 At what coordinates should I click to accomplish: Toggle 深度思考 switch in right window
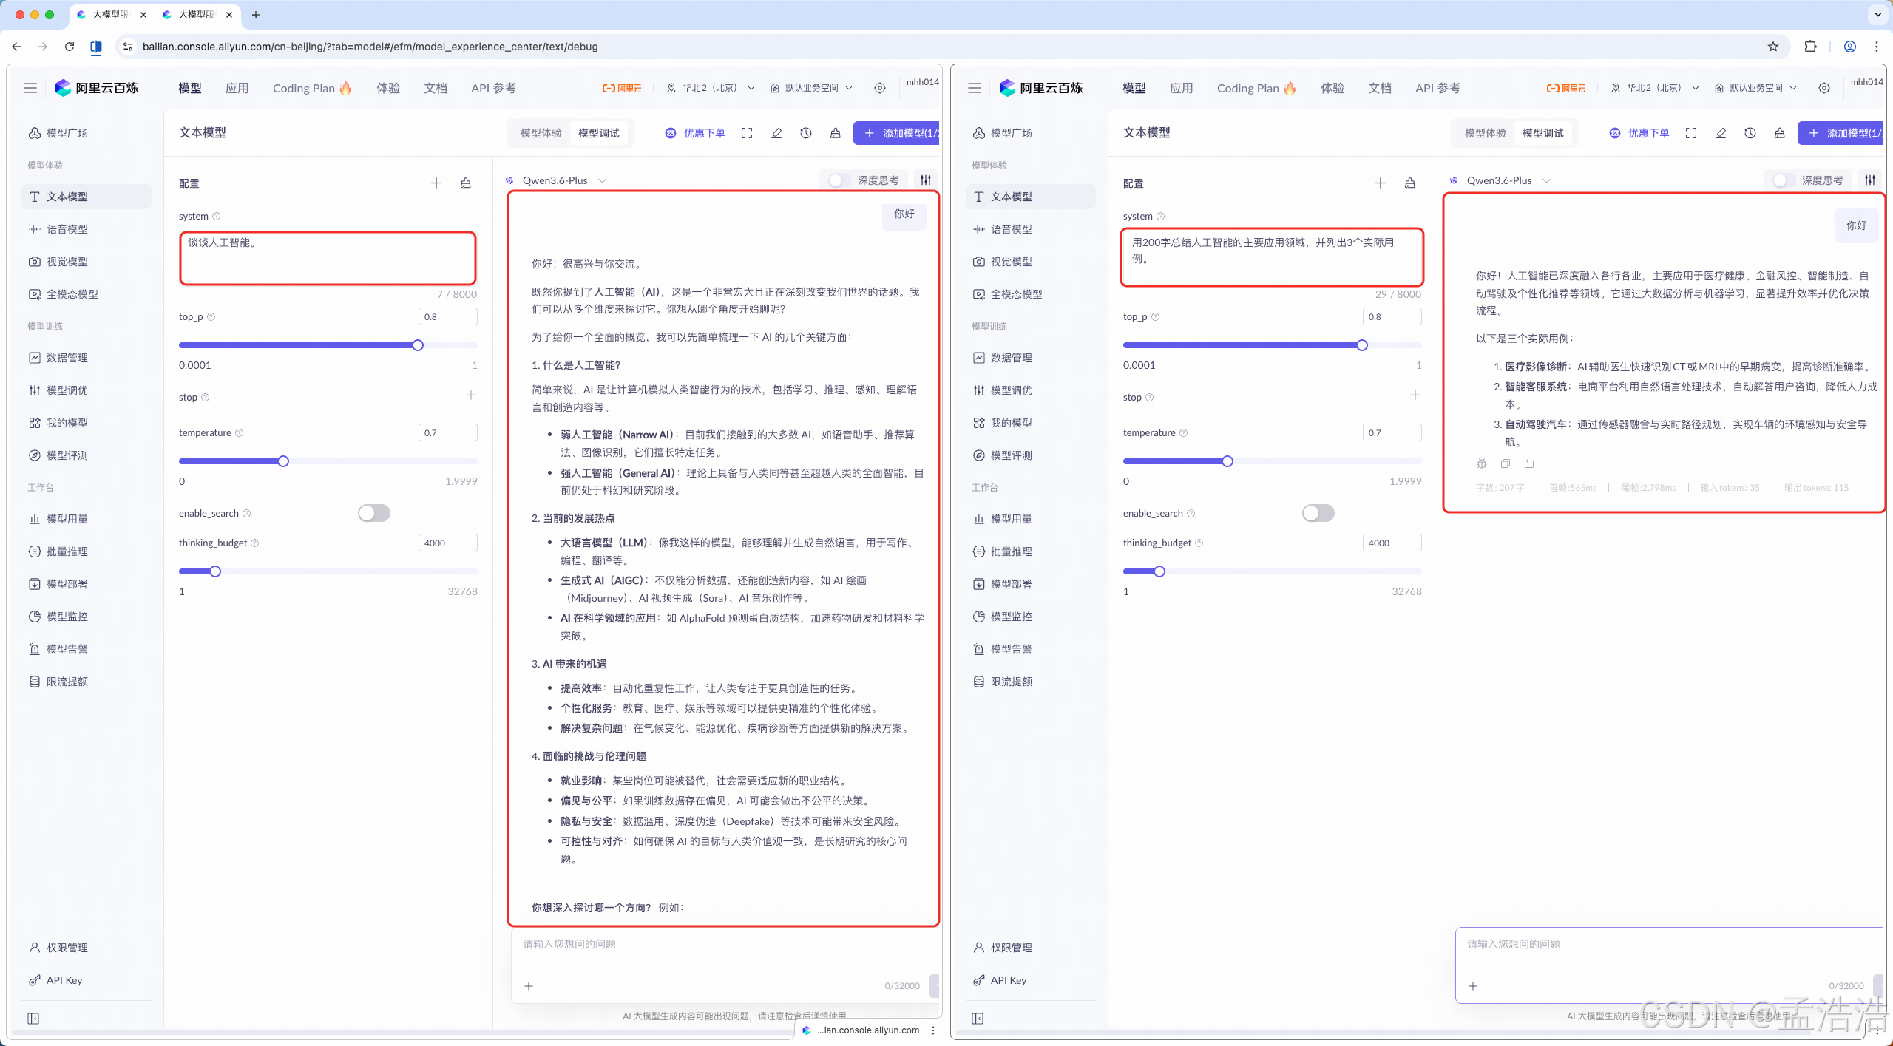[x=1782, y=180]
